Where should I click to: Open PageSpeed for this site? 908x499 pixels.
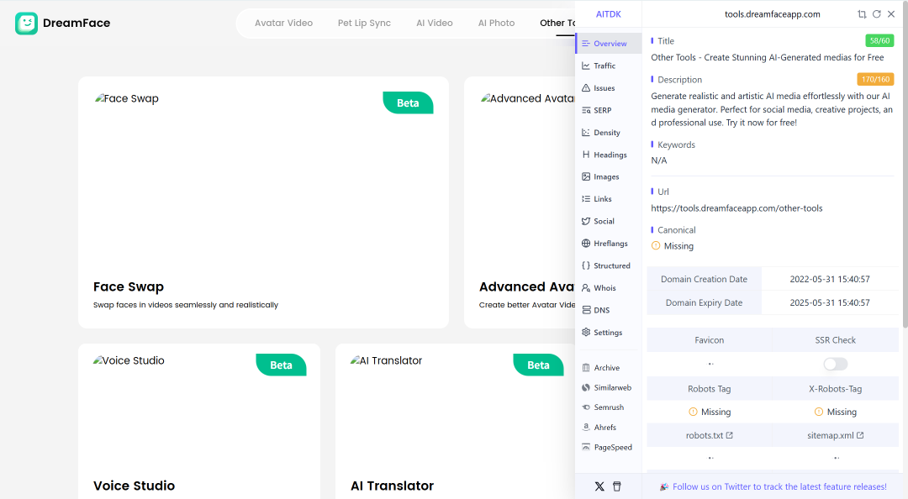click(x=609, y=447)
